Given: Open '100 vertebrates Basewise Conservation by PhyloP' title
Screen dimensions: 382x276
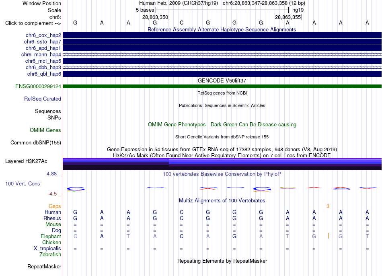Looking at the screenshot, I should pos(222,174).
